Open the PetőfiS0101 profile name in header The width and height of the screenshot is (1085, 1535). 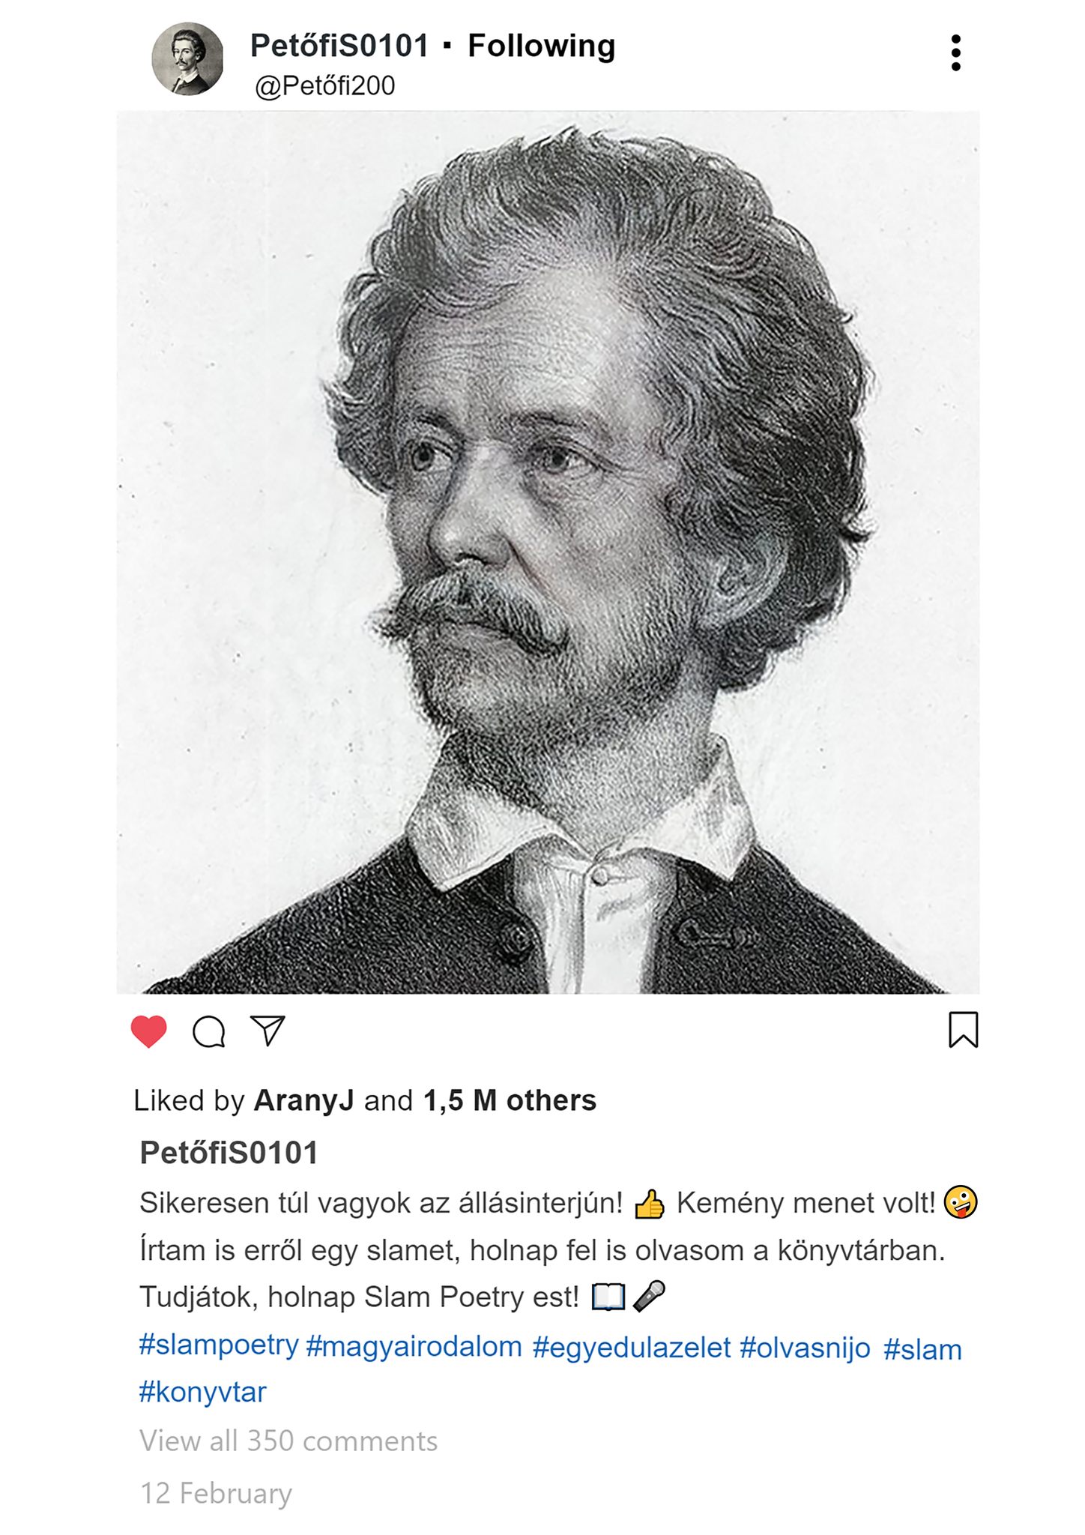339,46
